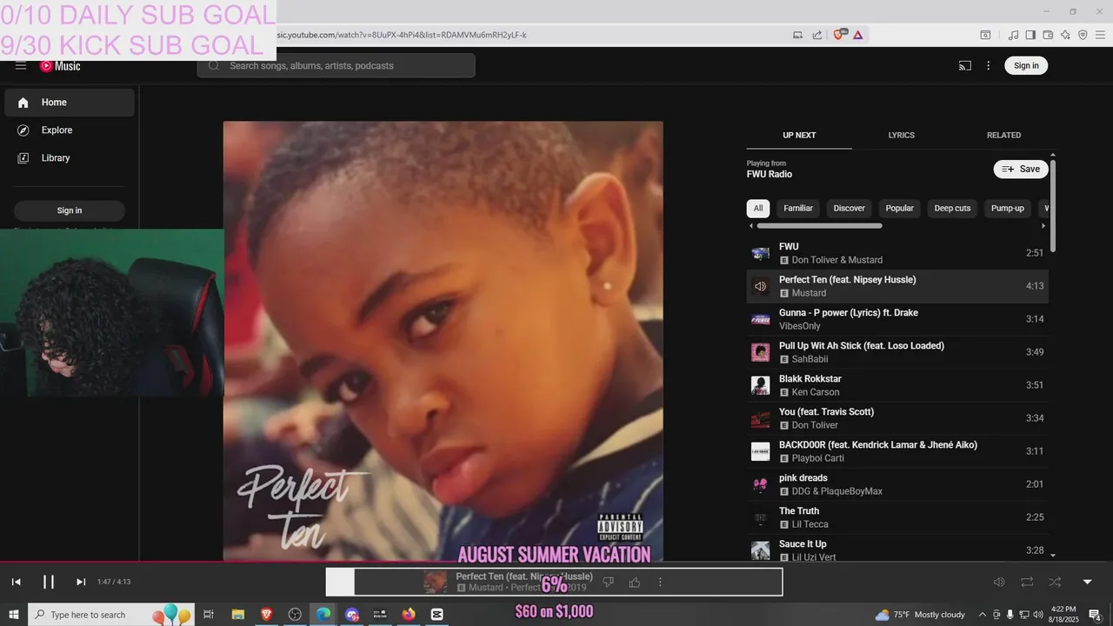Seek using the red song progress bar
Screen dimensions: 1113x626
click(x=556, y=563)
